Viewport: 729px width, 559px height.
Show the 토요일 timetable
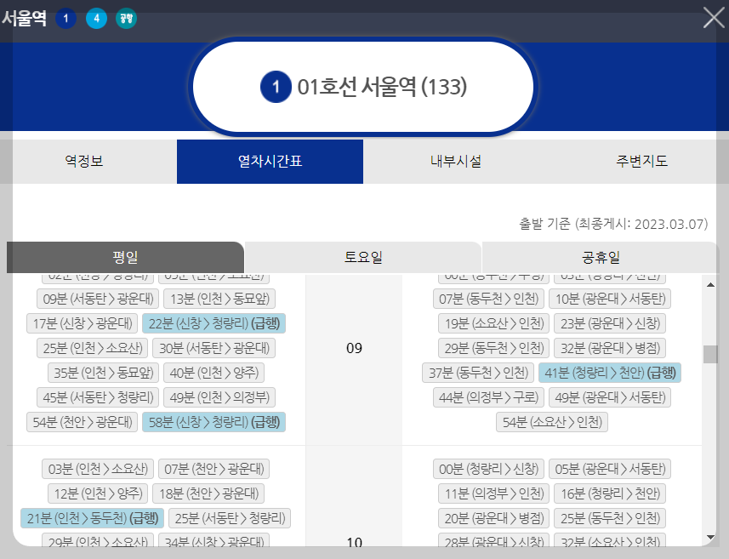click(x=362, y=256)
